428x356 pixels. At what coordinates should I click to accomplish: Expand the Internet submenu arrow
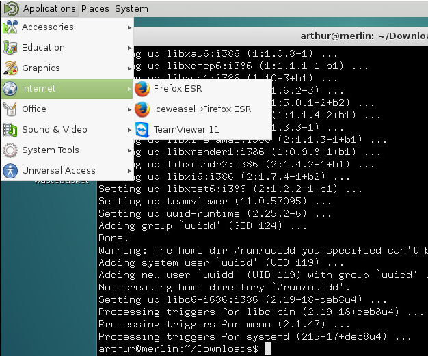129,89
